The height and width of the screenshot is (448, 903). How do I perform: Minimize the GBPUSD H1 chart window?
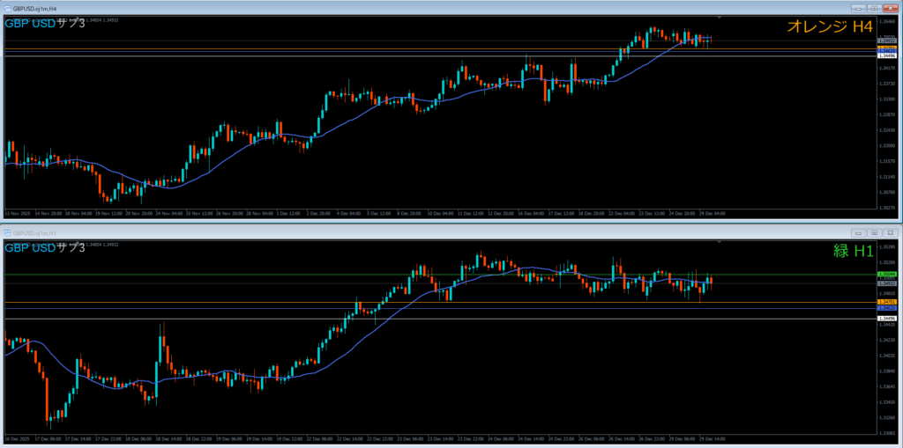[x=859, y=233]
